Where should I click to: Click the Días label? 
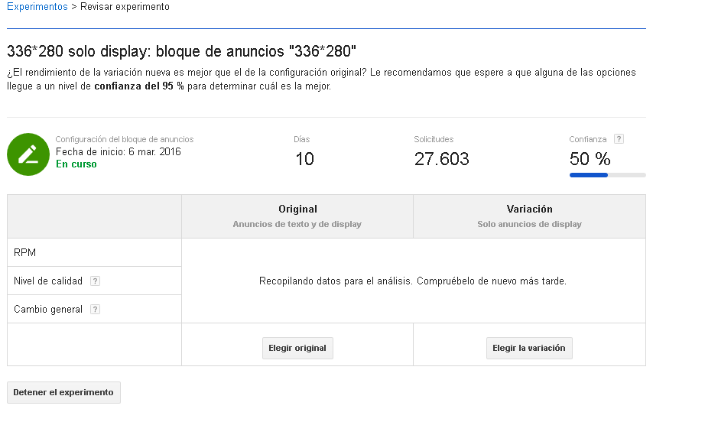tap(302, 139)
